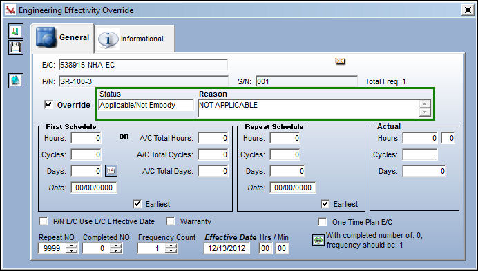Decrease the Completed NO spinner value
This screenshot has width=478, height=271.
click(x=116, y=250)
